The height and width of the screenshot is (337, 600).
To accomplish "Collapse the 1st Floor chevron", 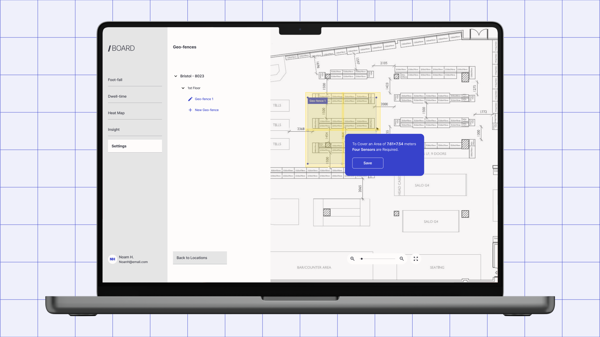I will 183,88.
